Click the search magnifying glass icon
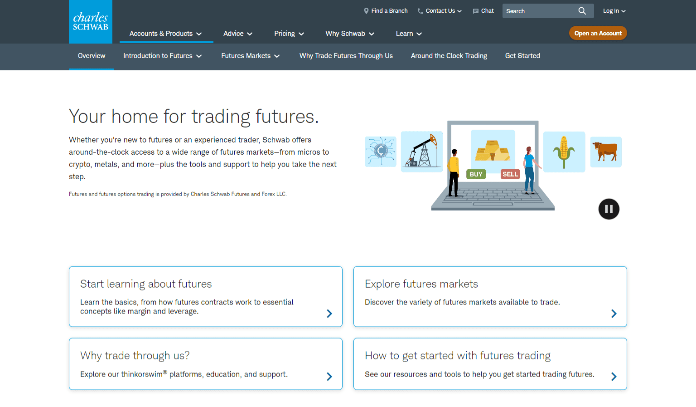This screenshot has height=407, width=696. [x=582, y=10]
